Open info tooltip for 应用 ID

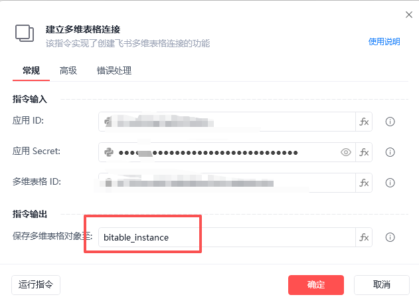coord(390,122)
